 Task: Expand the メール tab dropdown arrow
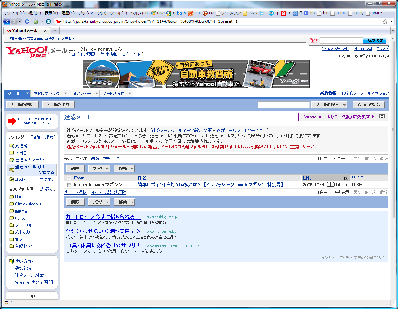point(27,93)
